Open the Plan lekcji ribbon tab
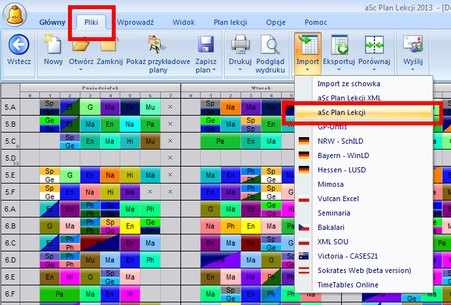The height and width of the screenshot is (305, 451). (x=230, y=22)
